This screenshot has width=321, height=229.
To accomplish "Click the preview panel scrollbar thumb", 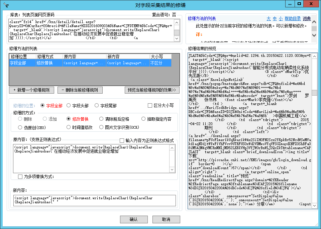I will click(314, 93).
